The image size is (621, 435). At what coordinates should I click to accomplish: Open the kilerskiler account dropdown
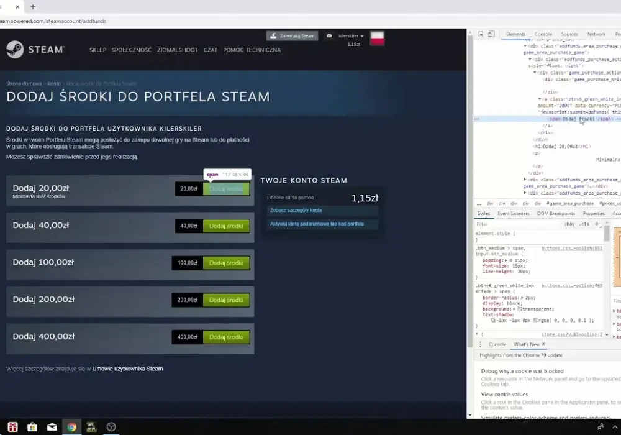[x=350, y=36]
